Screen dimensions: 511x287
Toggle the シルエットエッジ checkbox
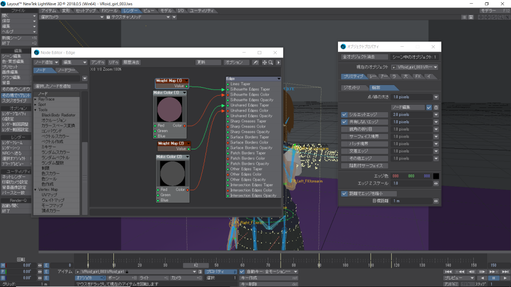344,115
